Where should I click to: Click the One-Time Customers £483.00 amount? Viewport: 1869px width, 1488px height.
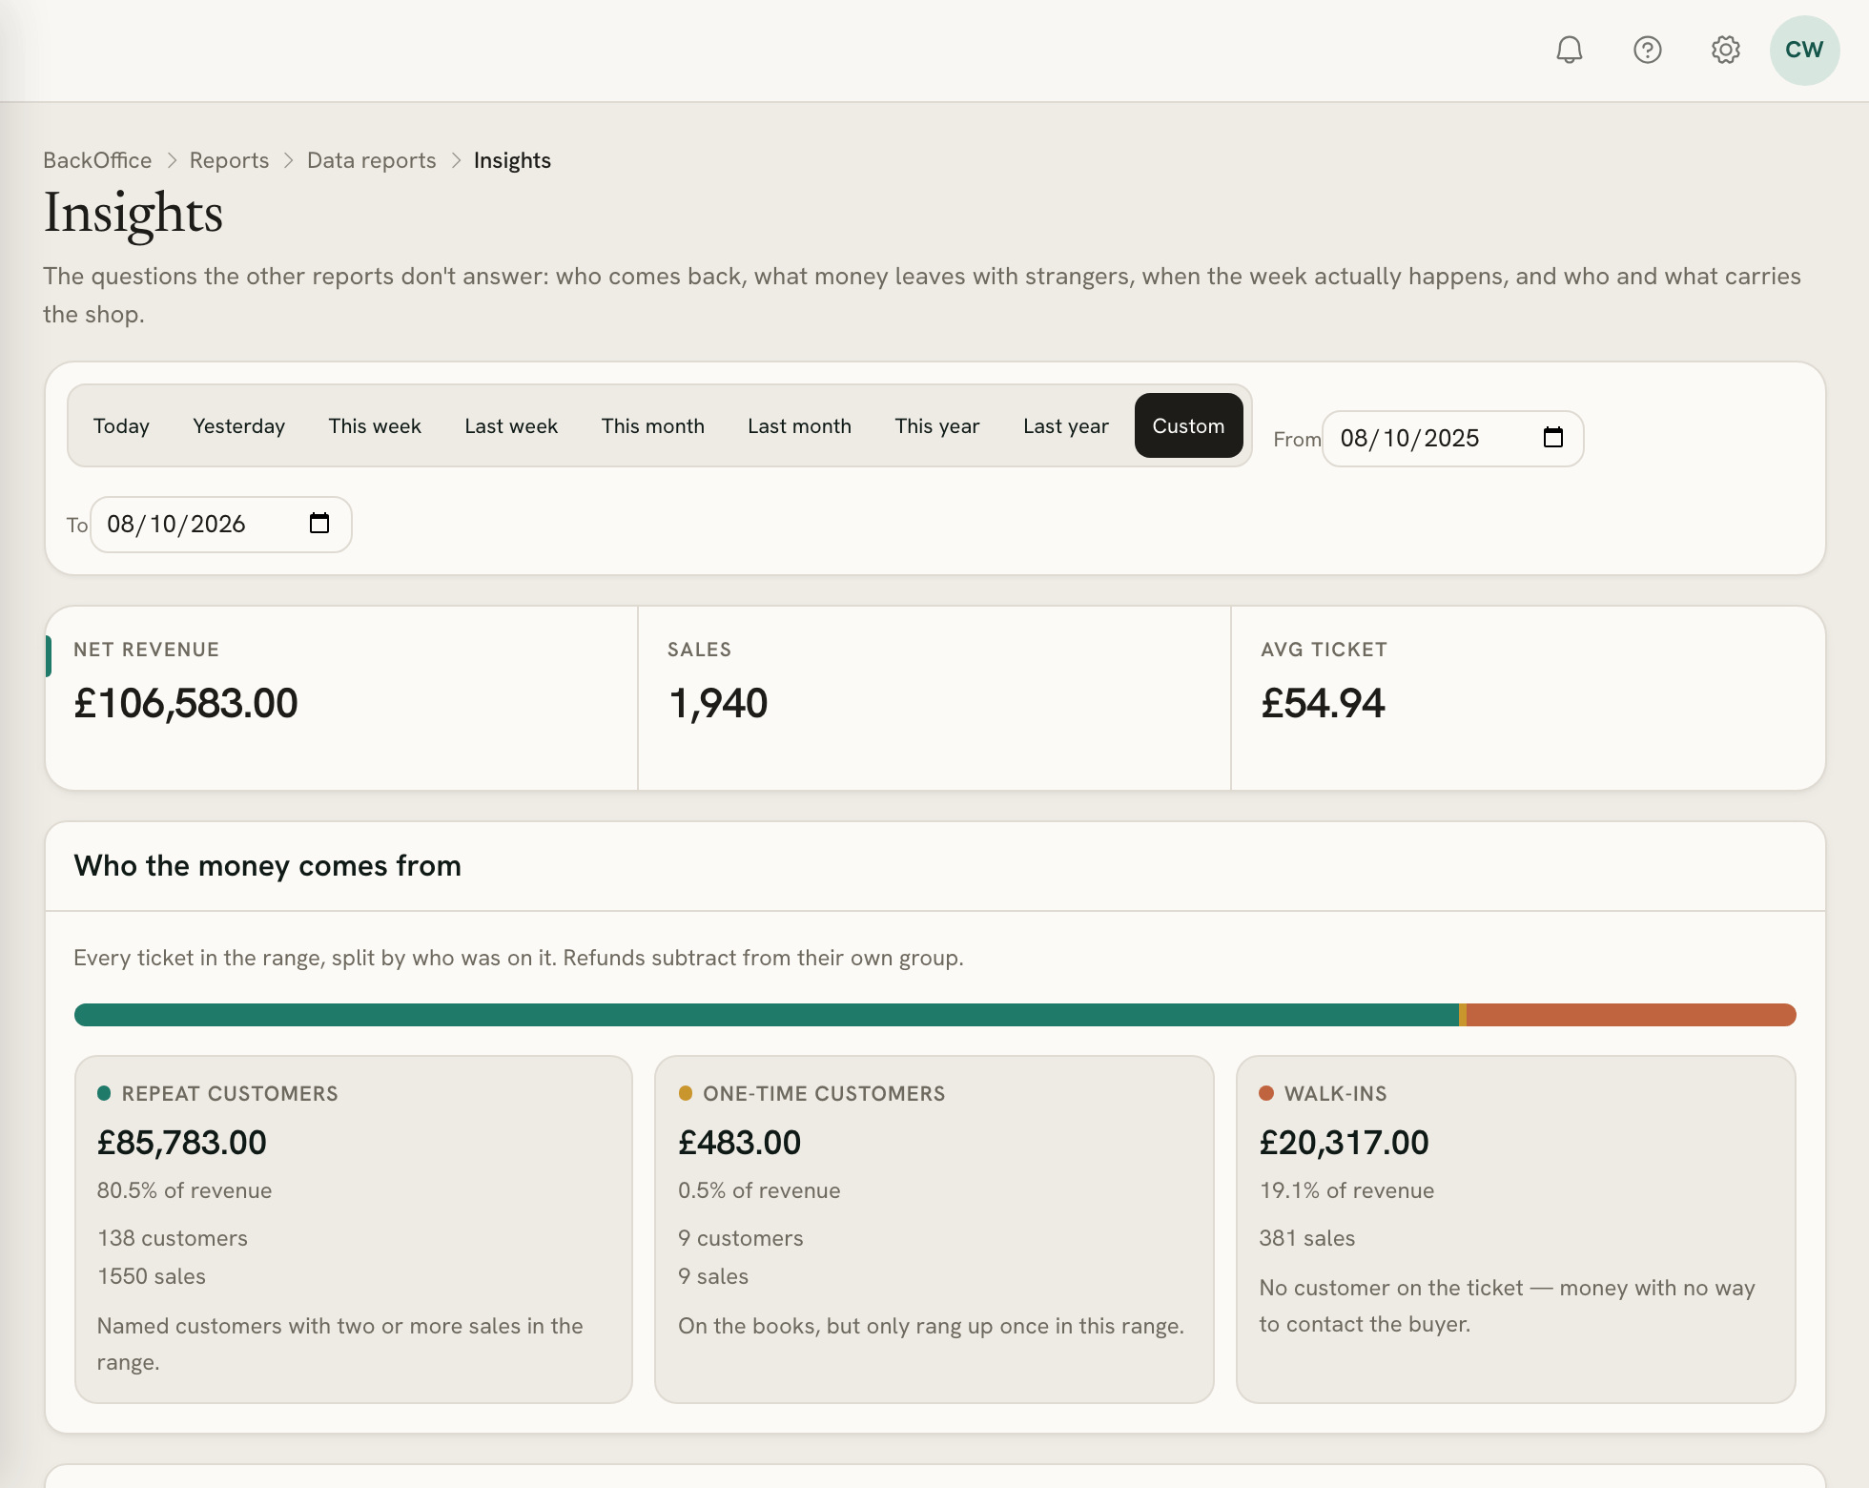(x=739, y=1142)
